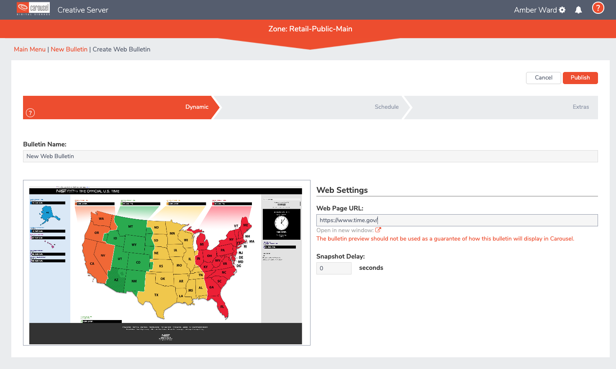Click the Amber Ward account name
The height and width of the screenshot is (369, 616).
click(x=536, y=10)
